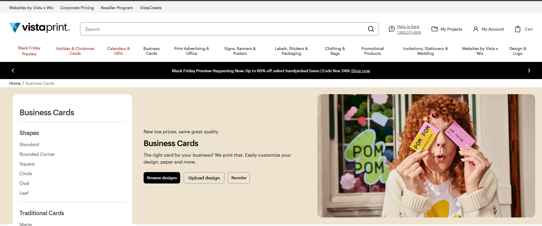Viewport: 542px width, 226px height.
Task: Click Traditional Cards sidebar heading
Action: [42, 213]
